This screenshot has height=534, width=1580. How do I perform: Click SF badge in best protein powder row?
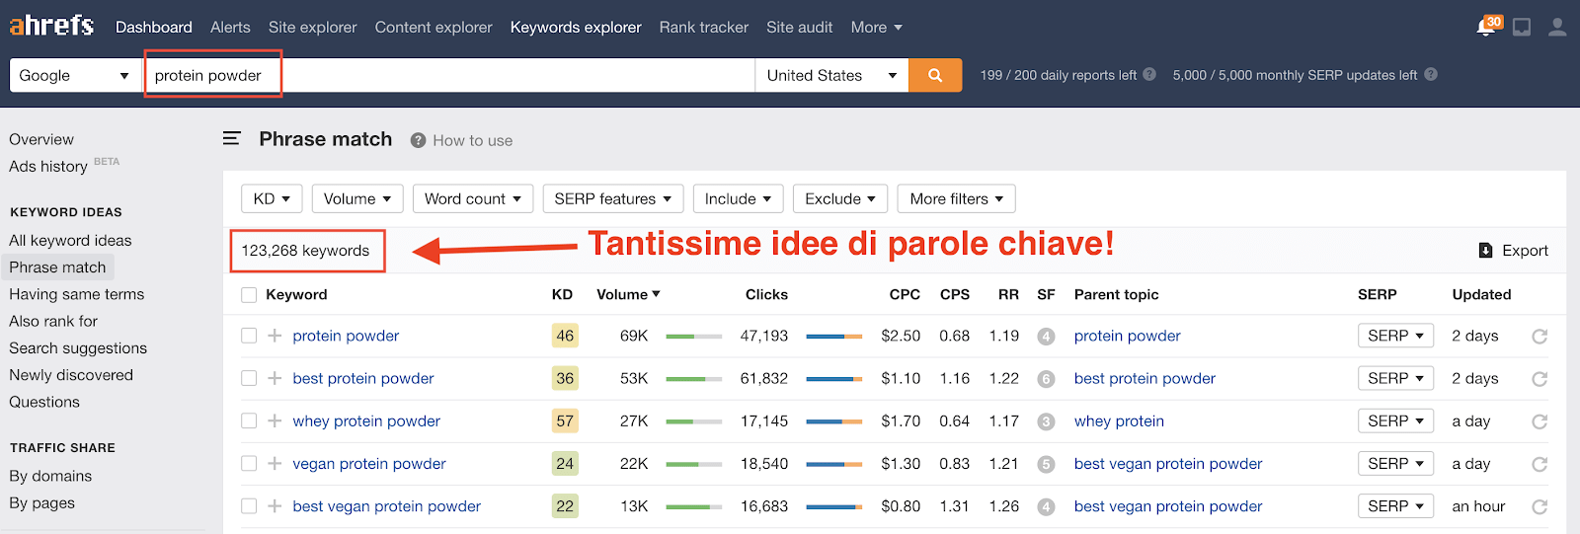1046,379
